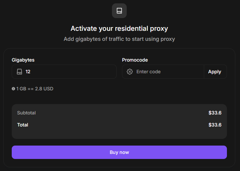240x171 pixels.
Task: Click the Subtotal amount $33.6
Action: (x=215, y=113)
